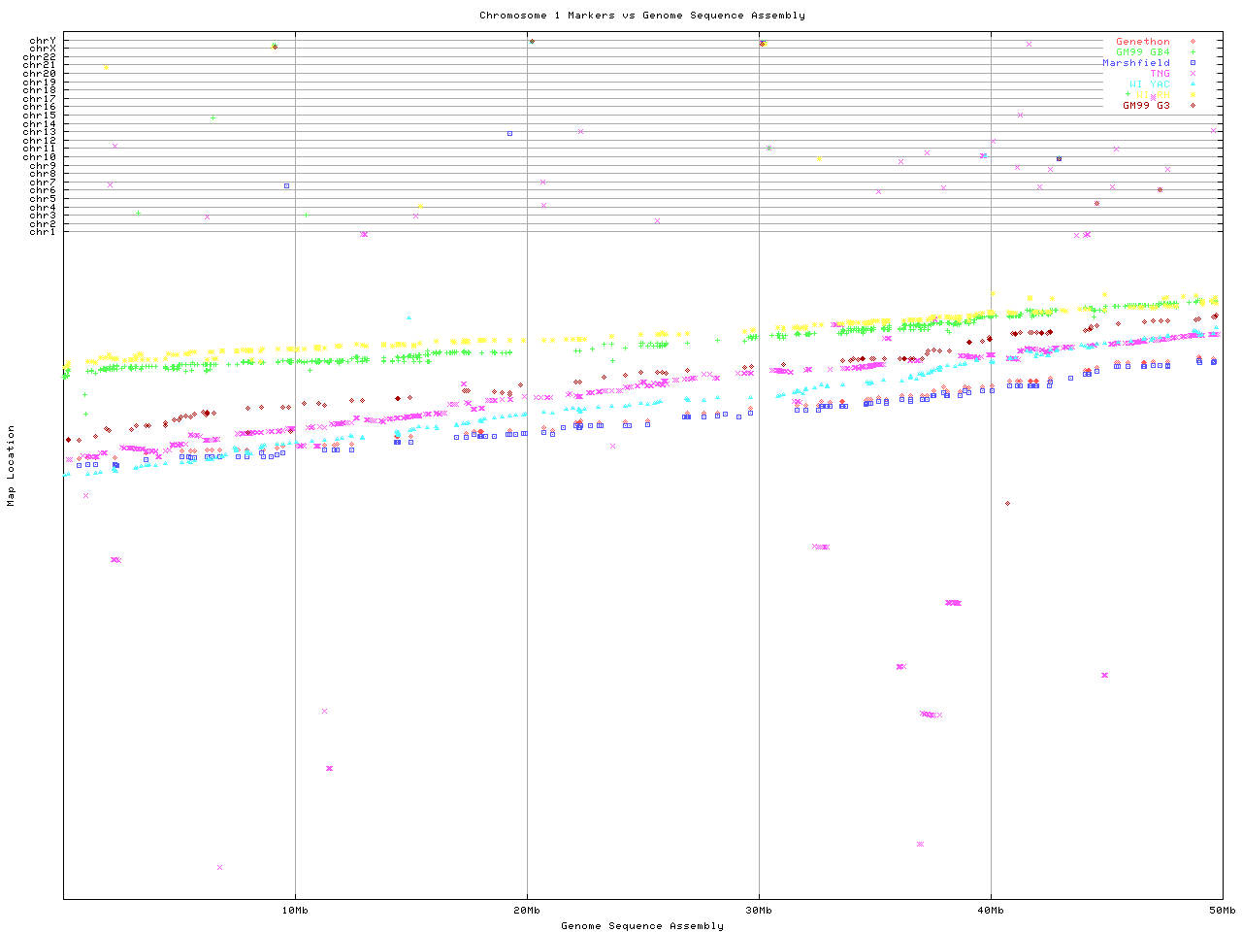Click the Genethon red diamond legend marker
Image resolution: width=1242 pixels, height=932 pixels.
point(1193,42)
